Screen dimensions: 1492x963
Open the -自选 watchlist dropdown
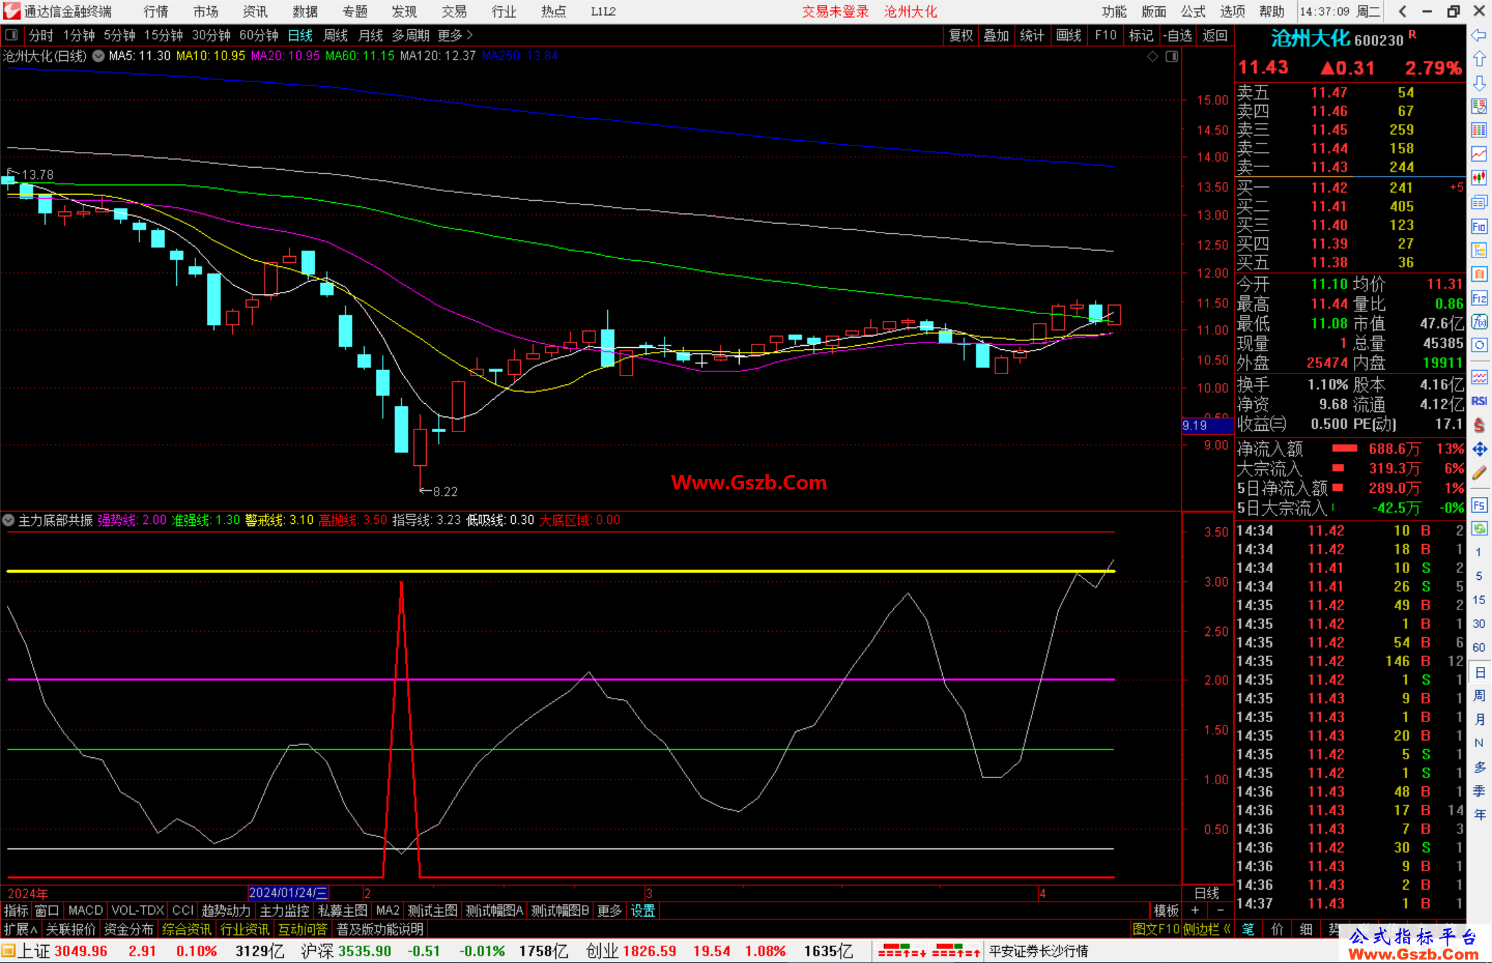click(1177, 35)
